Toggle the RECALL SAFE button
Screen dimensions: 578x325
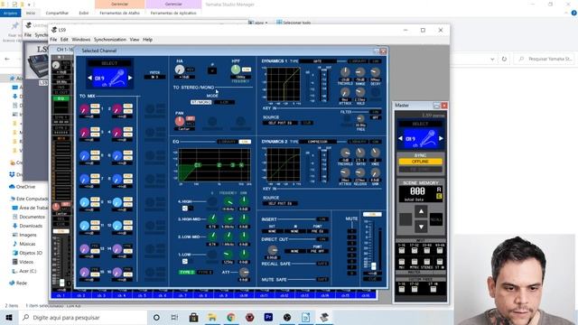tap(322, 264)
